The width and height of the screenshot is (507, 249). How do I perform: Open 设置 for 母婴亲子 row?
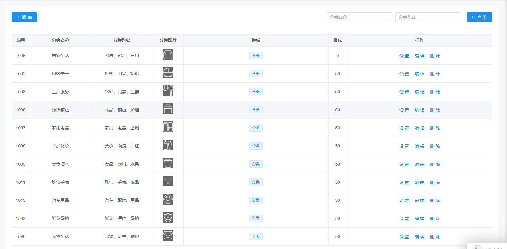tap(404, 74)
